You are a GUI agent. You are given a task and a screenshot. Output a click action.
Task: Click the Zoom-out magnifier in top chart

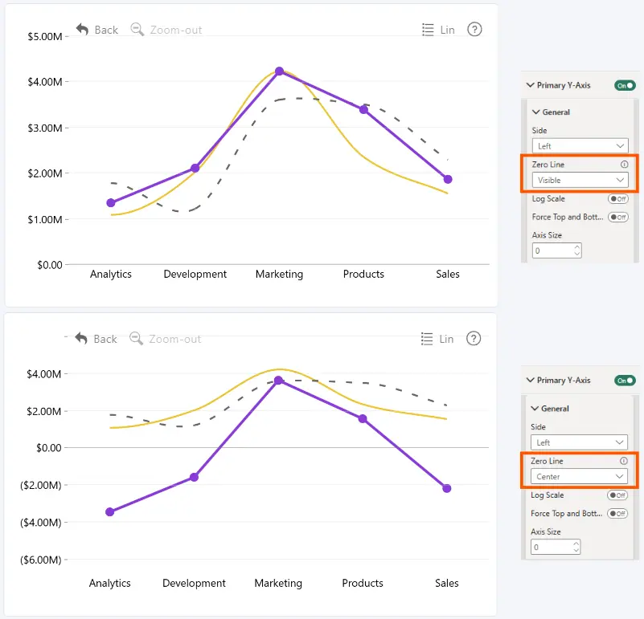point(137,30)
